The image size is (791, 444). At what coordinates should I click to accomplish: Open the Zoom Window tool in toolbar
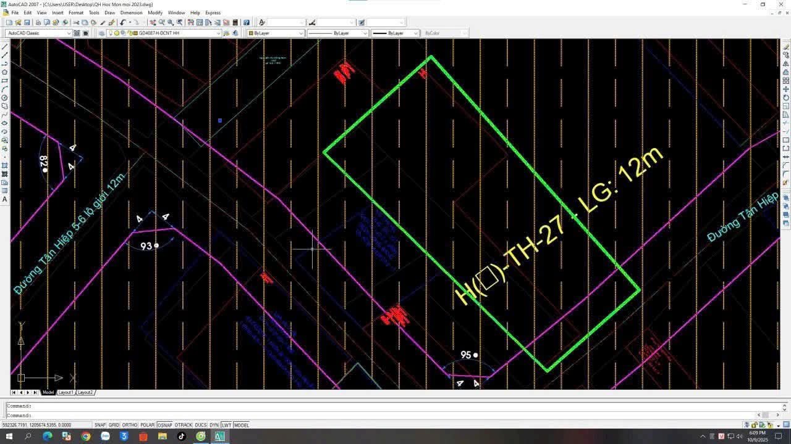point(170,22)
